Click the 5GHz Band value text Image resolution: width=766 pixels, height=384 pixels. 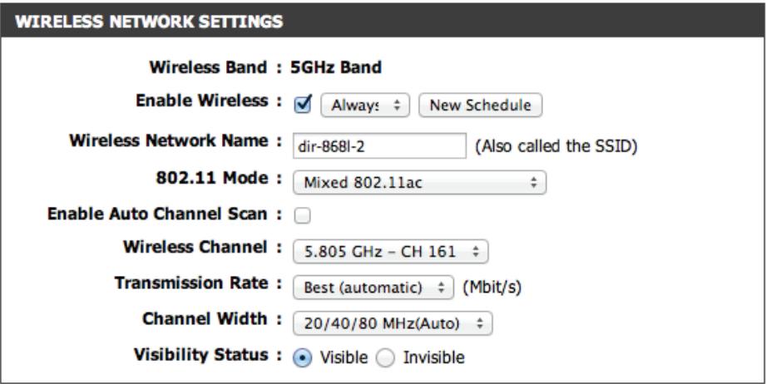coord(336,67)
